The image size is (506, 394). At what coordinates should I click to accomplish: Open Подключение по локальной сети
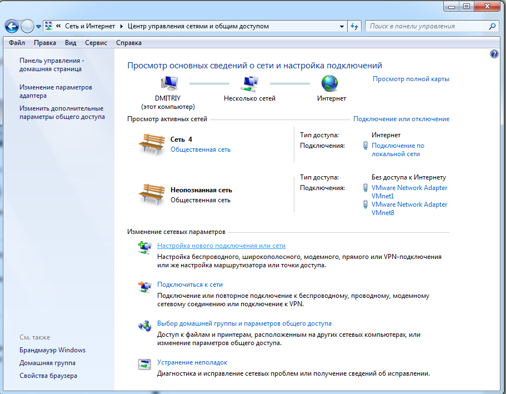(x=398, y=149)
